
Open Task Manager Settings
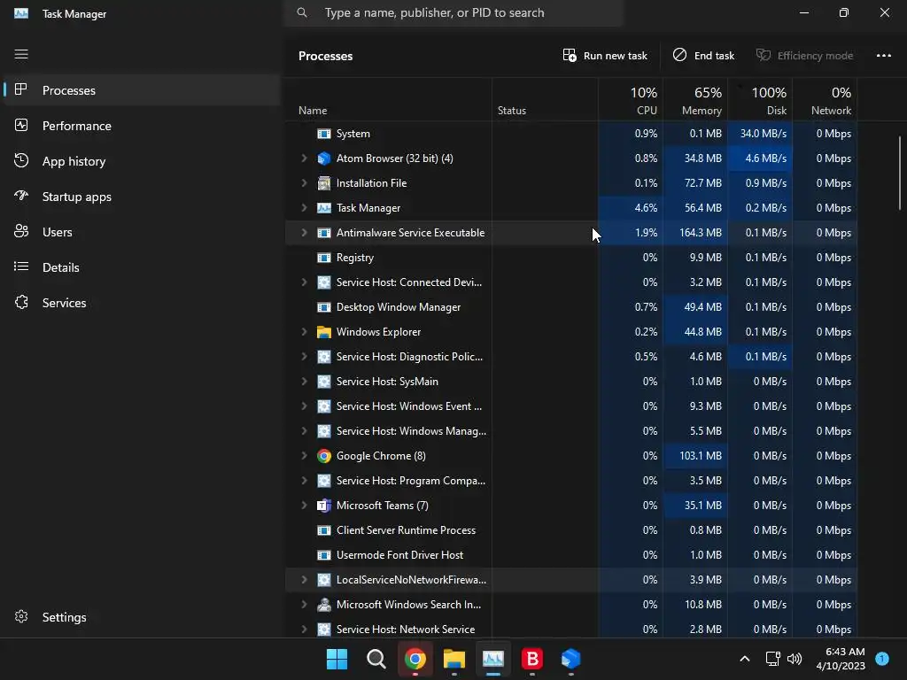[141, 617]
